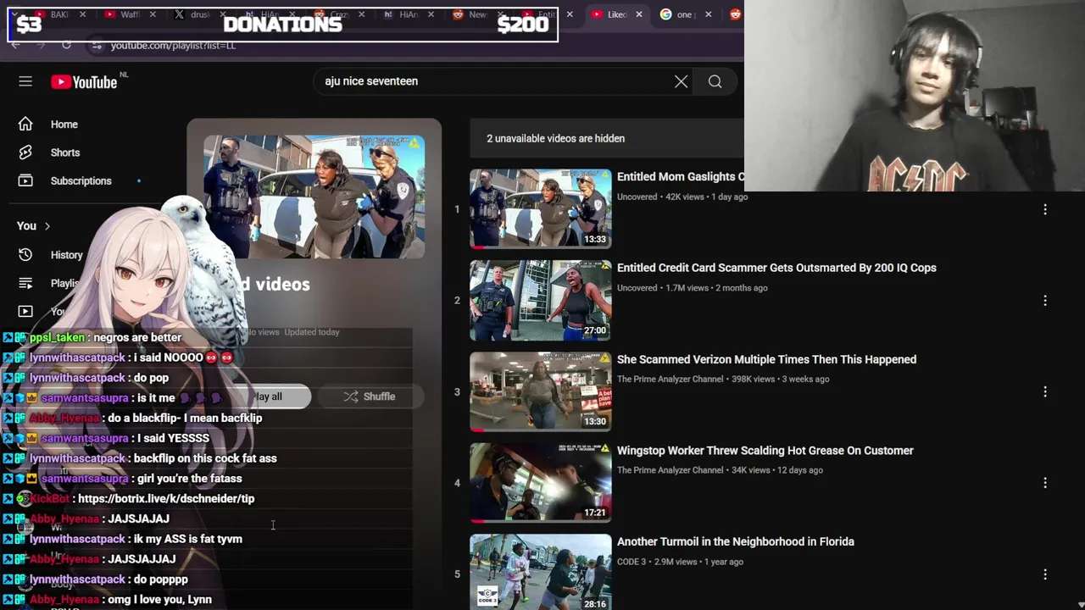Click the magnifier search button
Image resolution: width=1085 pixels, height=610 pixels.
[x=715, y=81]
